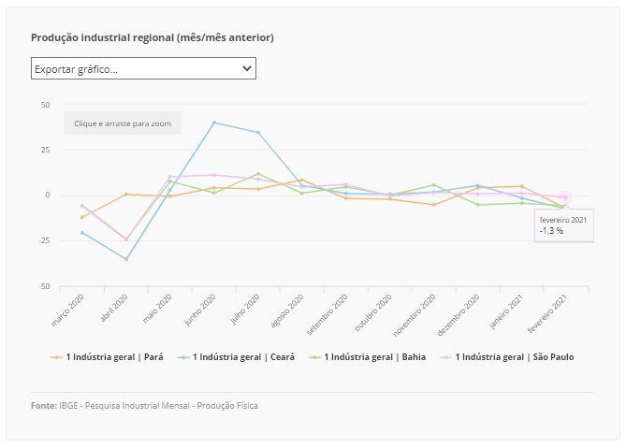Click the pink São Paulo legend line marker
Image resolution: width=626 pixels, height=448 pixels.
click(446, 357)
